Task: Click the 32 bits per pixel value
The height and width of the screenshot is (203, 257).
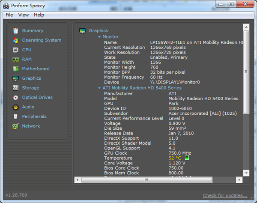Action: point(168,72)
